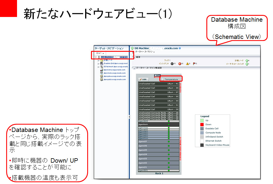273x184 pixels.
Task: Select the jigen01m compute node row
Action: coord(159,138)
